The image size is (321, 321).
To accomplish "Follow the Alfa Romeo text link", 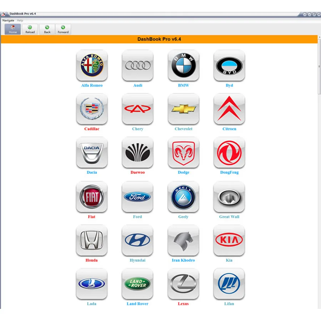I will [92, 85].
